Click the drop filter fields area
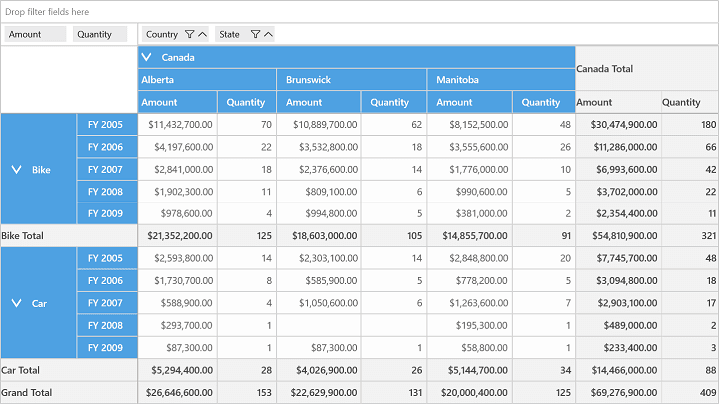This screenshot has width=719, height=404. [x=359, y=12]
